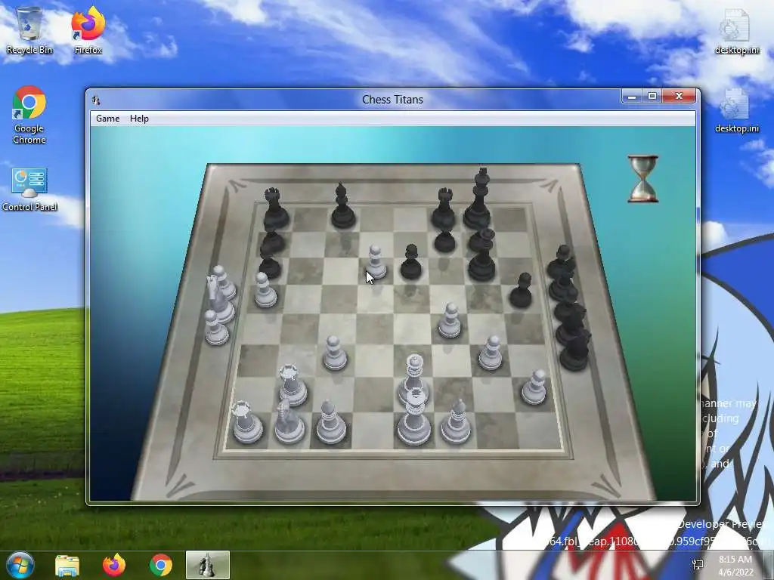Select the upper desktop.ini file icon
This screenshot has height=580, width=774.
736,32
